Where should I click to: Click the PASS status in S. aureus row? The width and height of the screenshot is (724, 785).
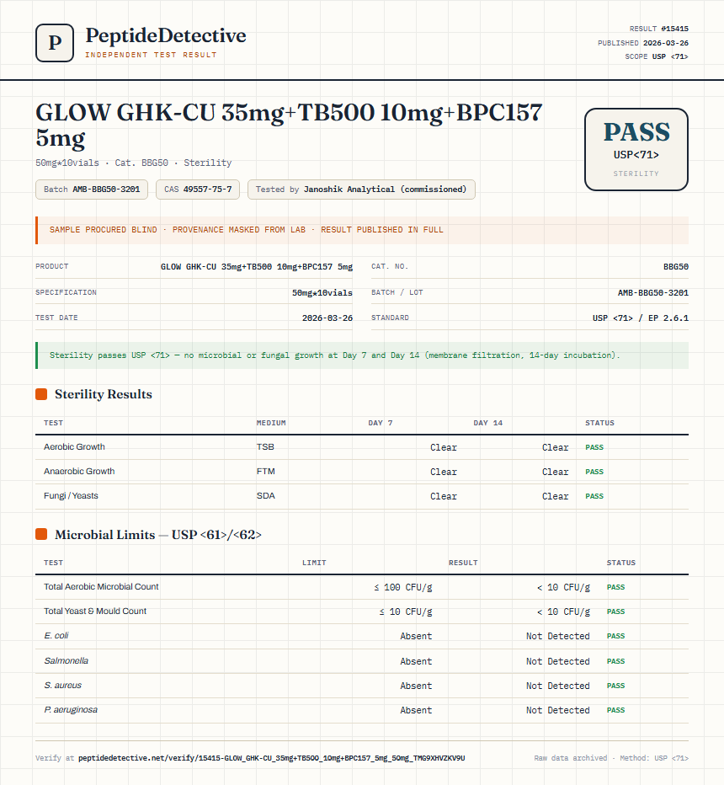(x=616, y=686)
